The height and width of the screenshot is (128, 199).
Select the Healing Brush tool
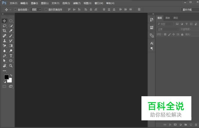4,36
